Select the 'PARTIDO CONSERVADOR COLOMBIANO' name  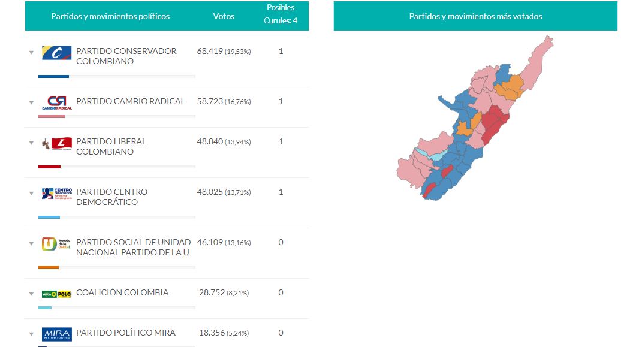coord(126,56)
